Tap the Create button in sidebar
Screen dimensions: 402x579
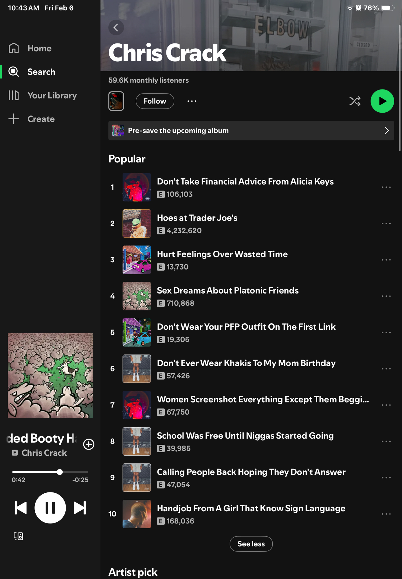tap(41, 119)
